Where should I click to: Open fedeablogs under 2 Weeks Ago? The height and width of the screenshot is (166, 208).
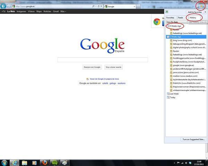(x=186, y=55)
